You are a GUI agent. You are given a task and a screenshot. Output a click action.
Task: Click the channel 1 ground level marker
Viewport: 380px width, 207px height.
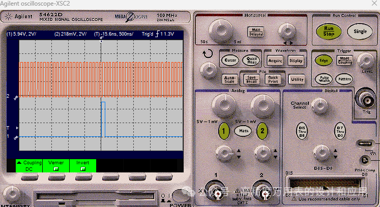click(16, 137)
